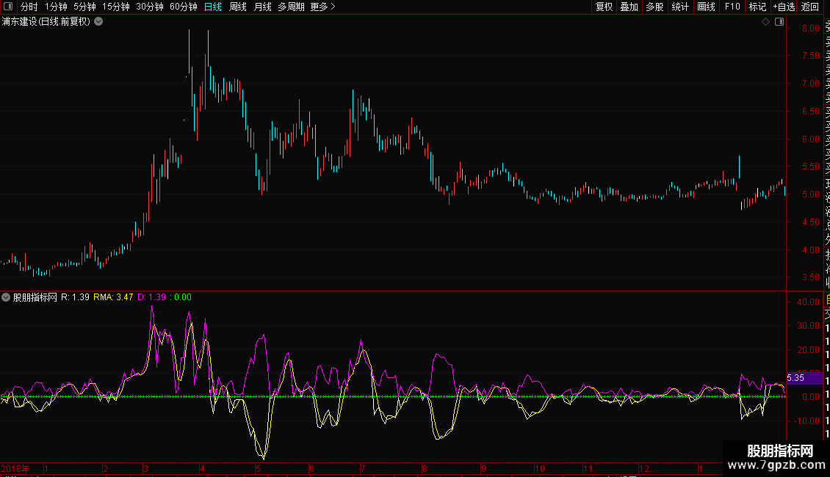This screenshot has height=477, width=830.
Task: Select the 15分钟 period
Action: coord(116,7)
